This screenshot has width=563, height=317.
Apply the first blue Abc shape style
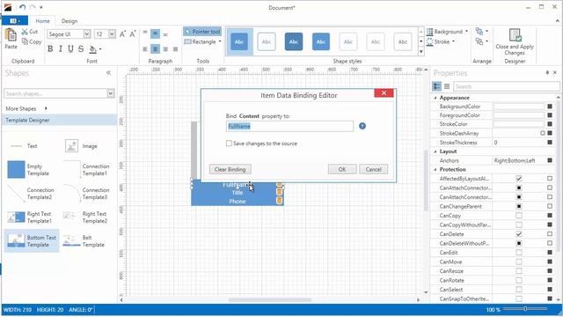[x=239, y=41]
